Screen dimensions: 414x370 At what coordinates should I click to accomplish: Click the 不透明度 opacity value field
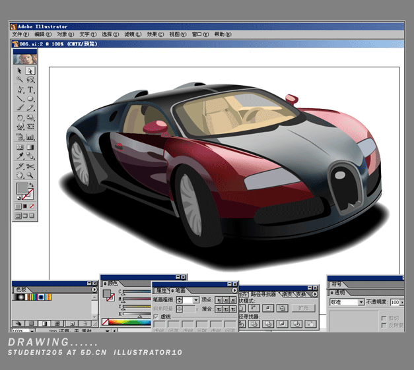395,302
